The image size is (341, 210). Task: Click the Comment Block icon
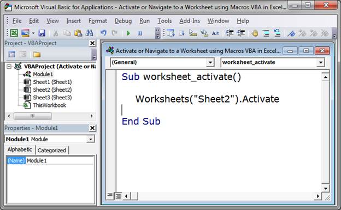(x=266, y=33)
